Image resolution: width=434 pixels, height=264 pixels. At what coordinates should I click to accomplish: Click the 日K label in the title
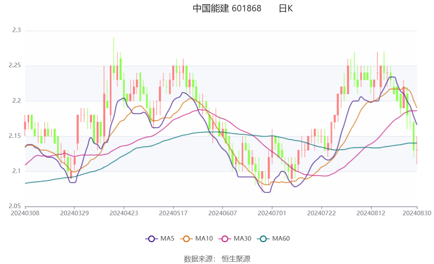pos(286,9)
